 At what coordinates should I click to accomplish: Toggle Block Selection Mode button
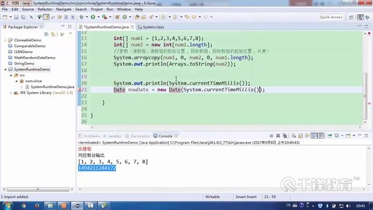[x=66, y=17]
